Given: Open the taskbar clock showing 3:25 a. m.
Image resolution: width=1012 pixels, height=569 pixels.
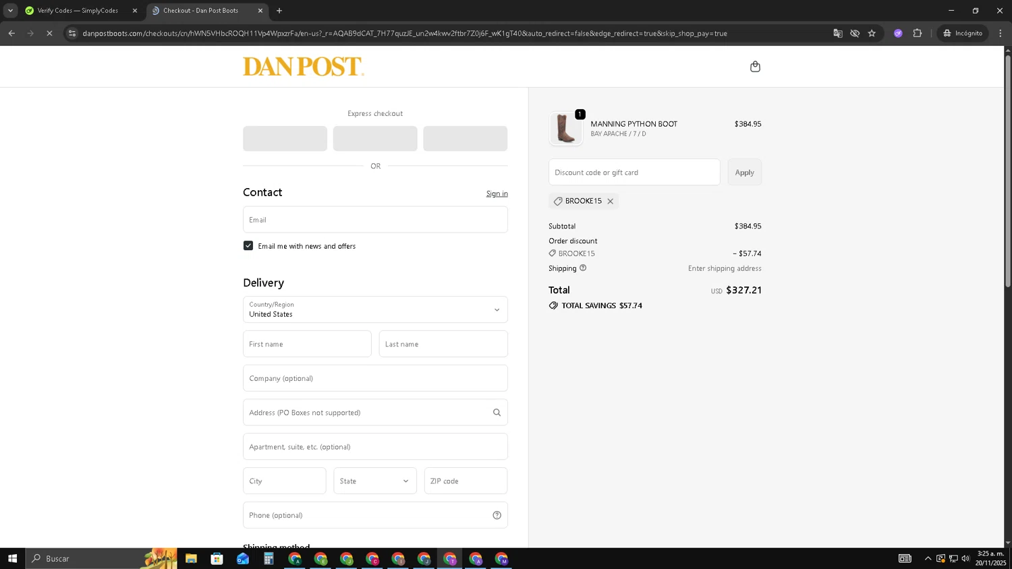Looking at the screenshot, I should pyautogui.click(x=991, y=558).
